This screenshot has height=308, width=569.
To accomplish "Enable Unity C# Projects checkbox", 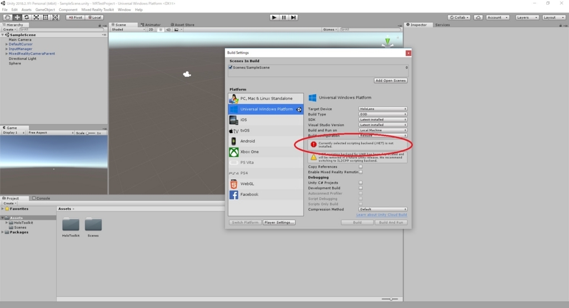I will tap(361, 183).
